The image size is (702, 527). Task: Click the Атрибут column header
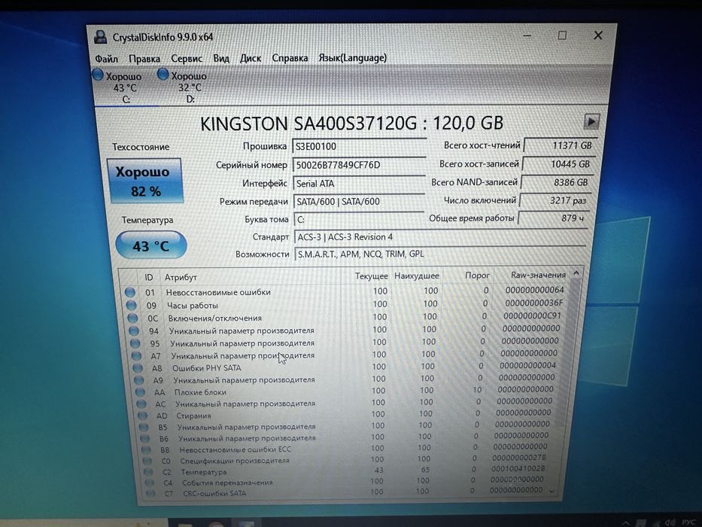click(181, 277)
